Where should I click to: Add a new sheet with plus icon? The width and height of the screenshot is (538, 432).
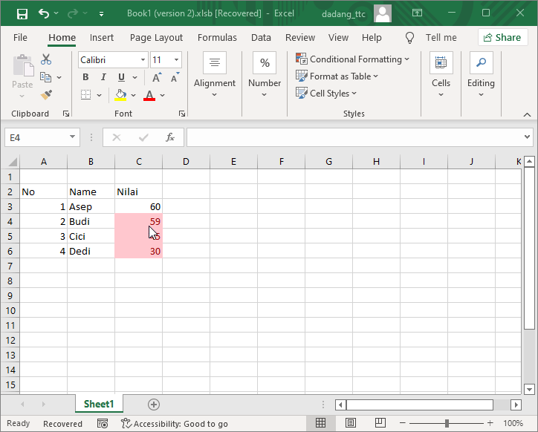pos(154,404)
